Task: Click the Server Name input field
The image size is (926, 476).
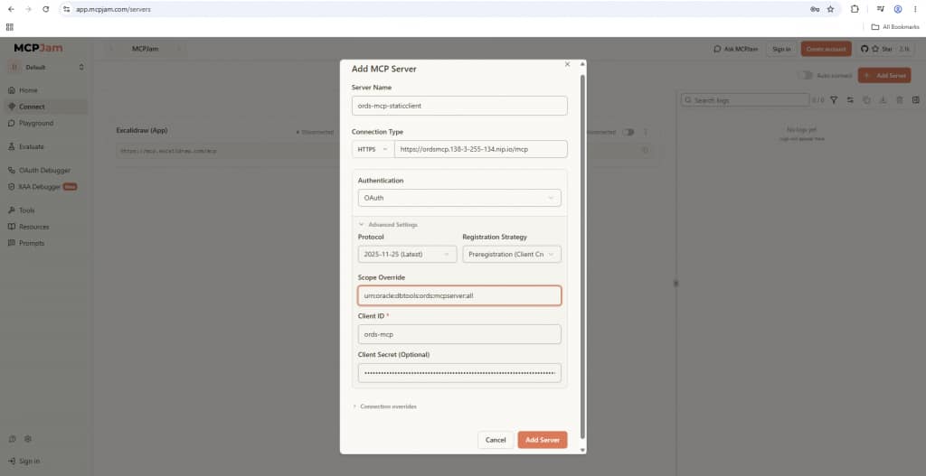Action: [x=459, y=106]
